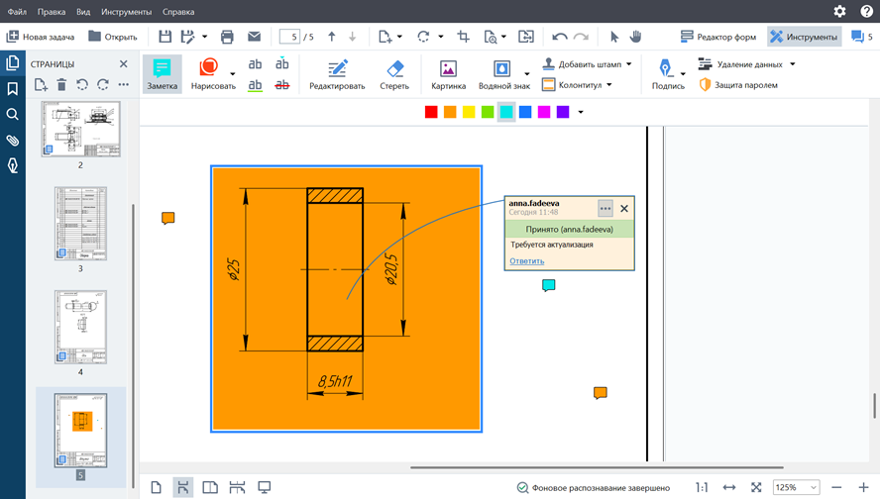Expand the Удаление данных dropdown
The height and width of the screenshot is (499, 880).
click(x=792, y=64)
